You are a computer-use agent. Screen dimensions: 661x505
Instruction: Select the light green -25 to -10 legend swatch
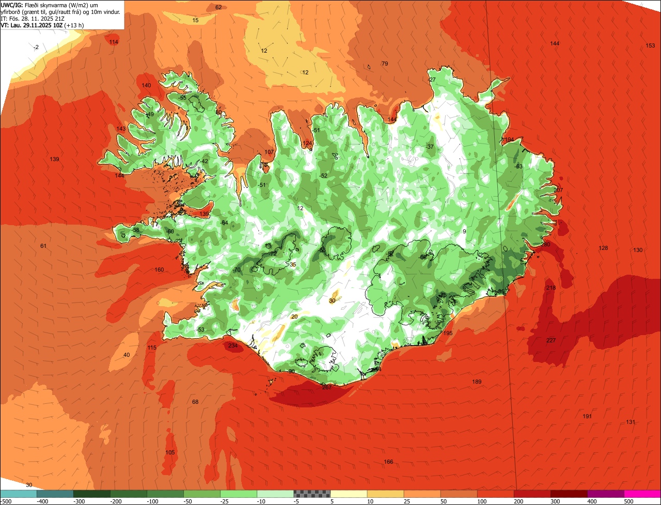tap(239, 494)
